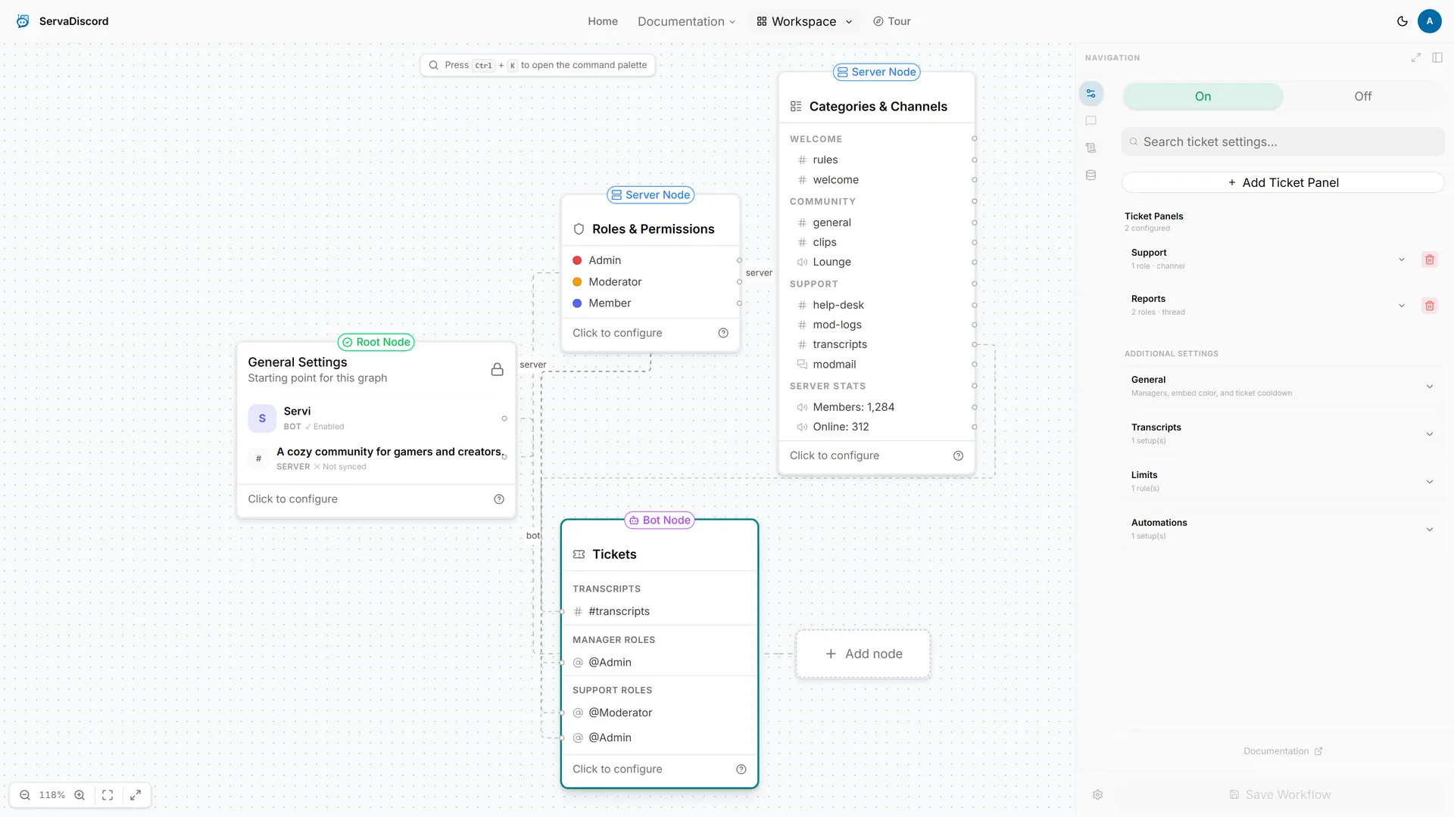Image resolution: width=1454 pixels, height=817 pixels.
Task: Expand the Reports ticket panel
Action: pyautogui.click(x=1402, y=306)
